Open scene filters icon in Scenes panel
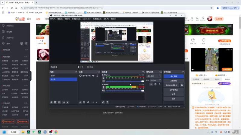 coord(59,102)
